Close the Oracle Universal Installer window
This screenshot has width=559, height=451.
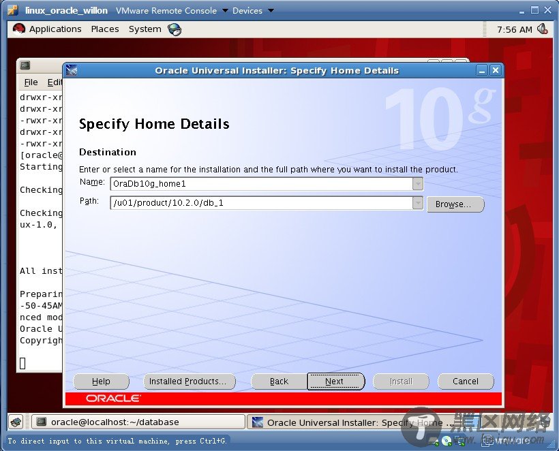click(x=496, y=70)
